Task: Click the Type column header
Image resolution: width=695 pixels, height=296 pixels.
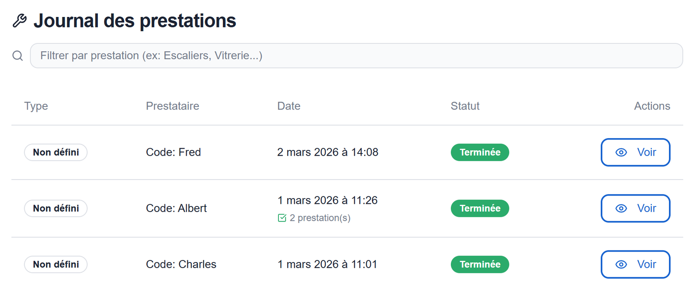Action: coord(36,106)
